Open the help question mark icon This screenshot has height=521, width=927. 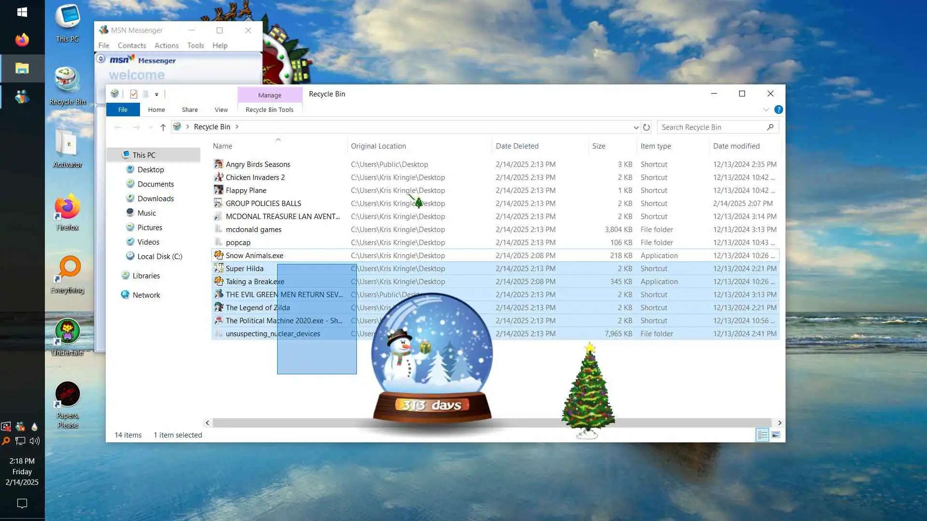(x=778, y=110)
